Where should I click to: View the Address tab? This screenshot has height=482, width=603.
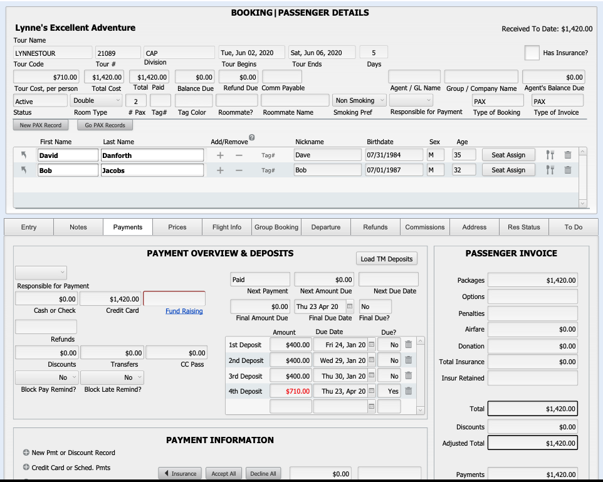click(475, 227)
